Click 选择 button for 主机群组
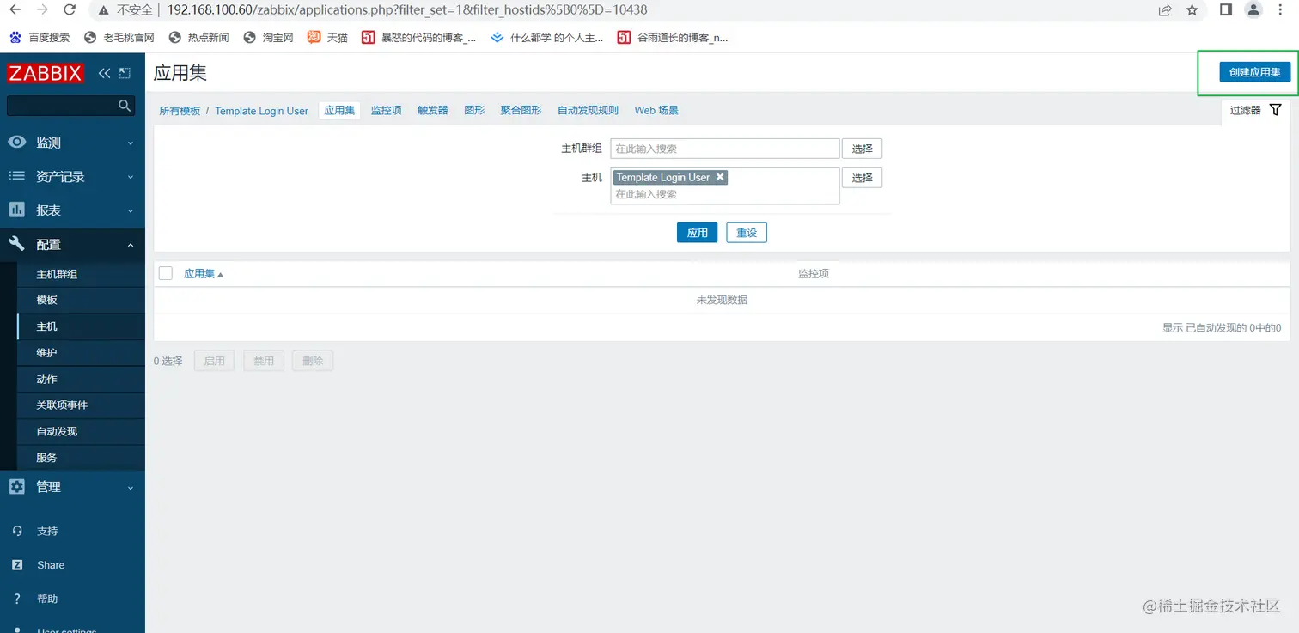 [x=862, y=149]
